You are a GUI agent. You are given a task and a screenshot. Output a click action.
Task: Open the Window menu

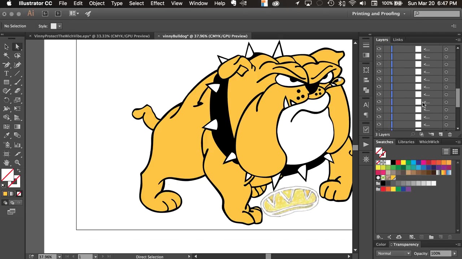tap(198, 3)
